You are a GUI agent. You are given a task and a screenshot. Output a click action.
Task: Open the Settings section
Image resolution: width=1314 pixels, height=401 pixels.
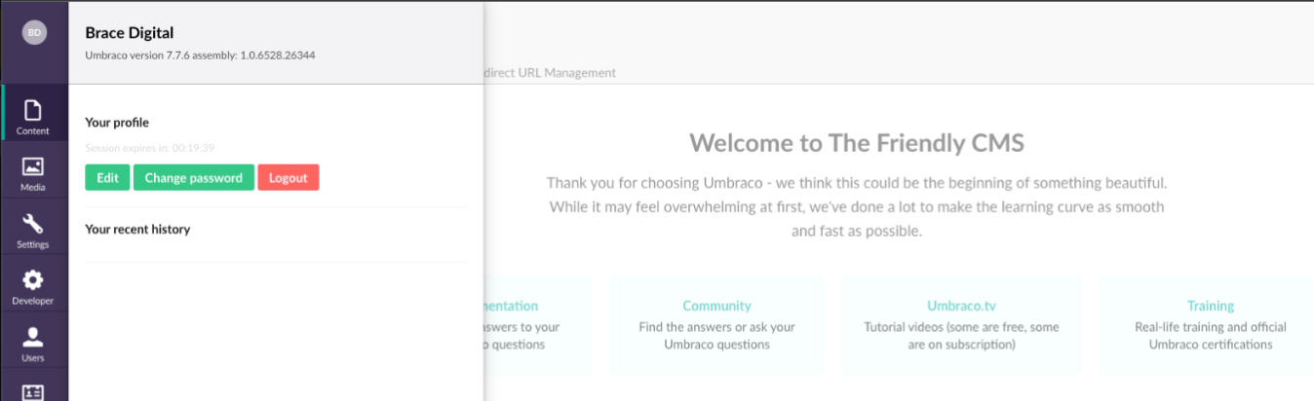33,228
